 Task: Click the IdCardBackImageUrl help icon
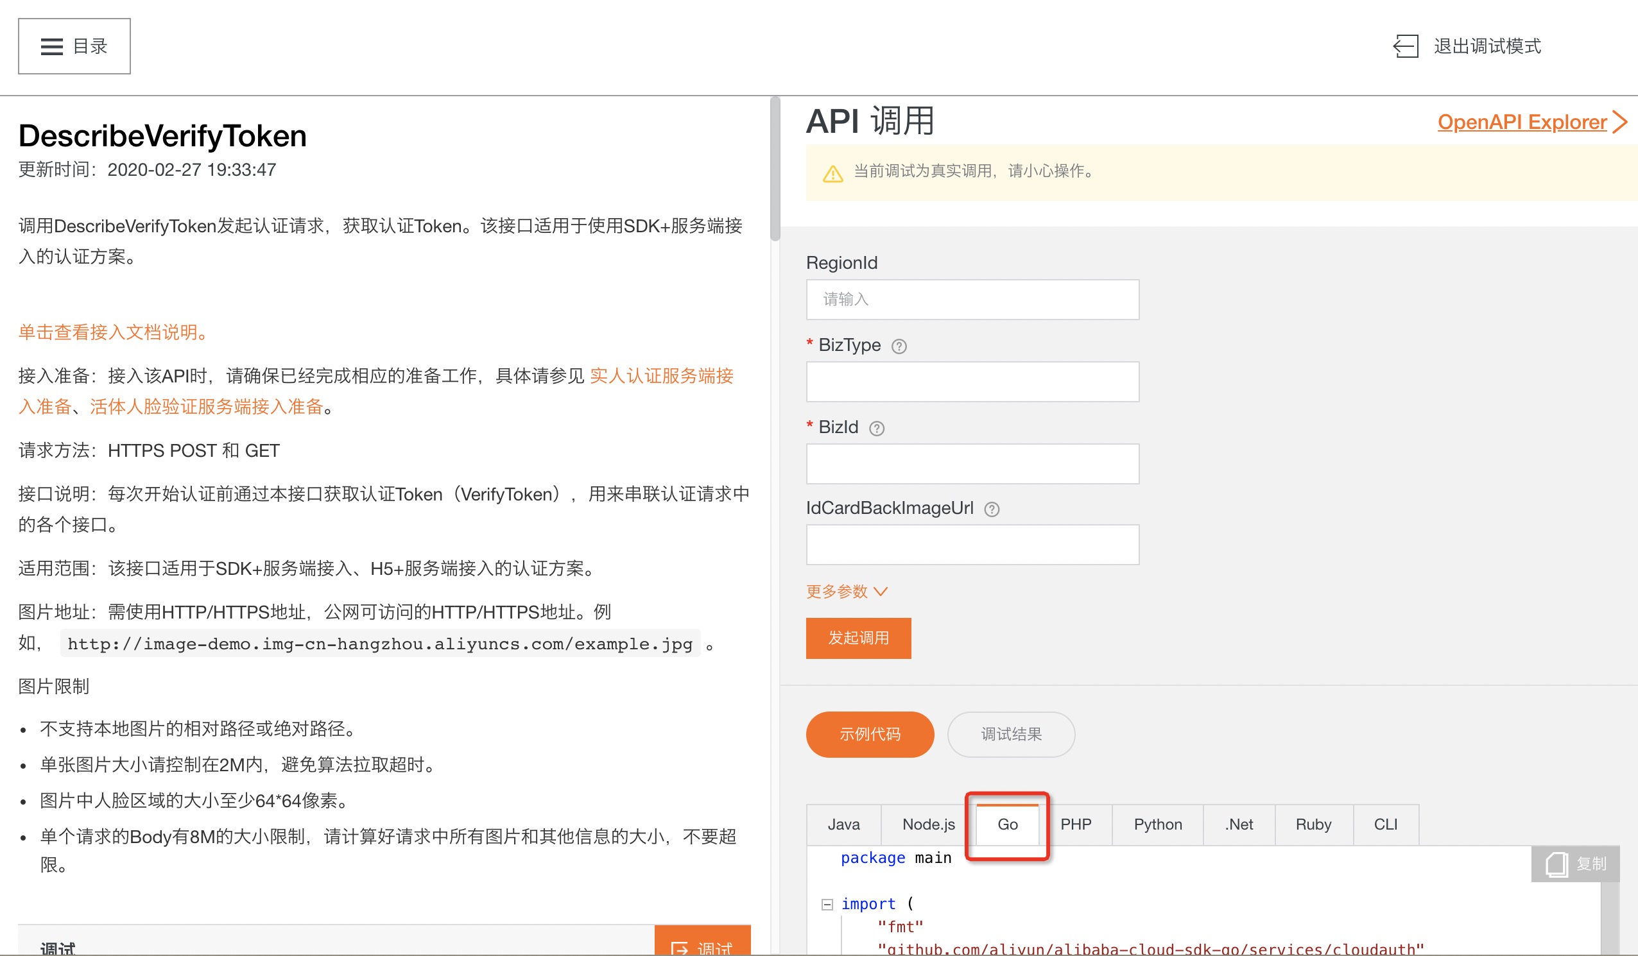(x=992, y=509)
